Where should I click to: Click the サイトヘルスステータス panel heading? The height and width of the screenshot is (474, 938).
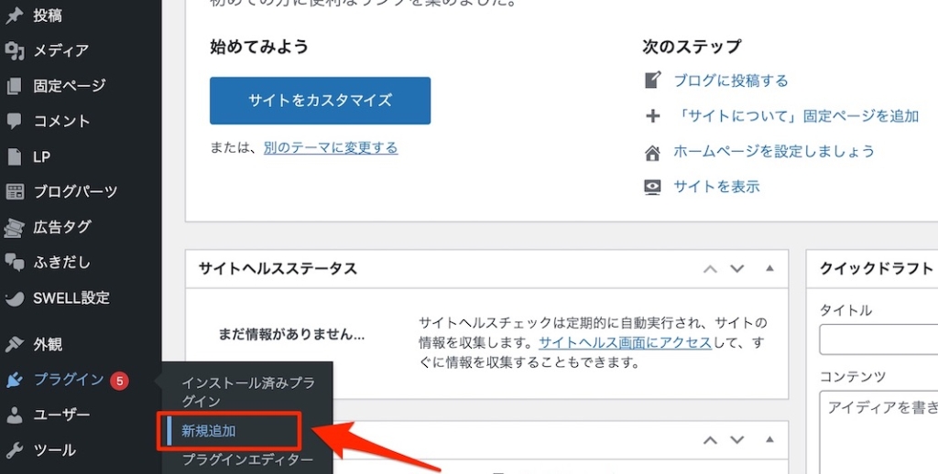tap(278, 268)
